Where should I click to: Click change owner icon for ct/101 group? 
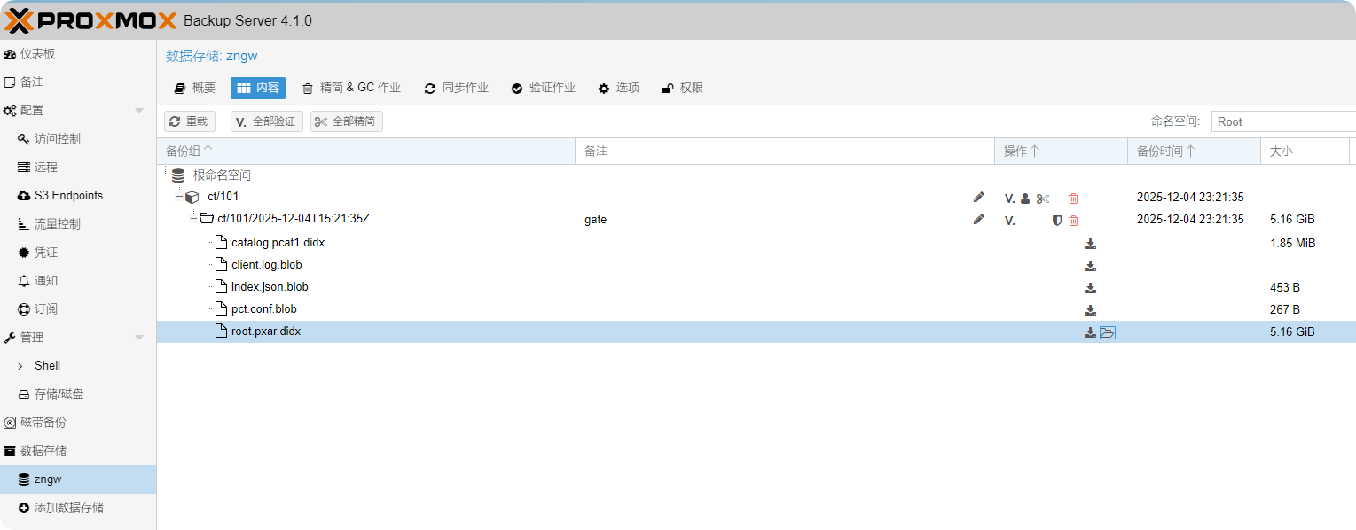click(1025, 199)
